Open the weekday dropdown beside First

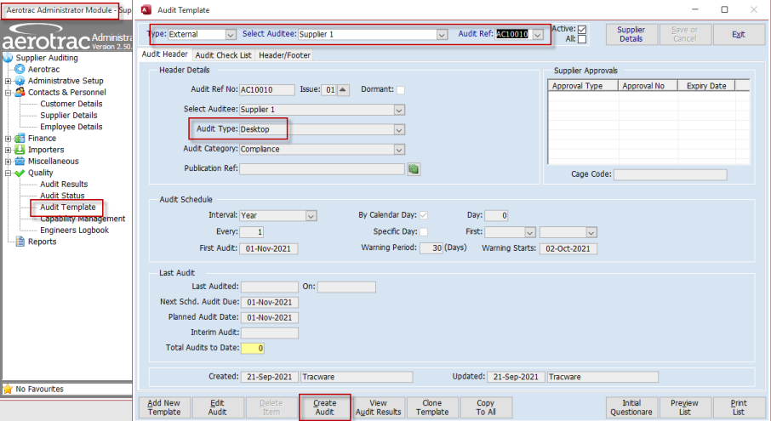click(591, 232)
